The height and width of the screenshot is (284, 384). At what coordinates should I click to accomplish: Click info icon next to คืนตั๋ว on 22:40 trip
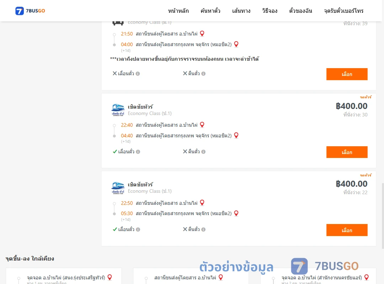pos(203,152)
